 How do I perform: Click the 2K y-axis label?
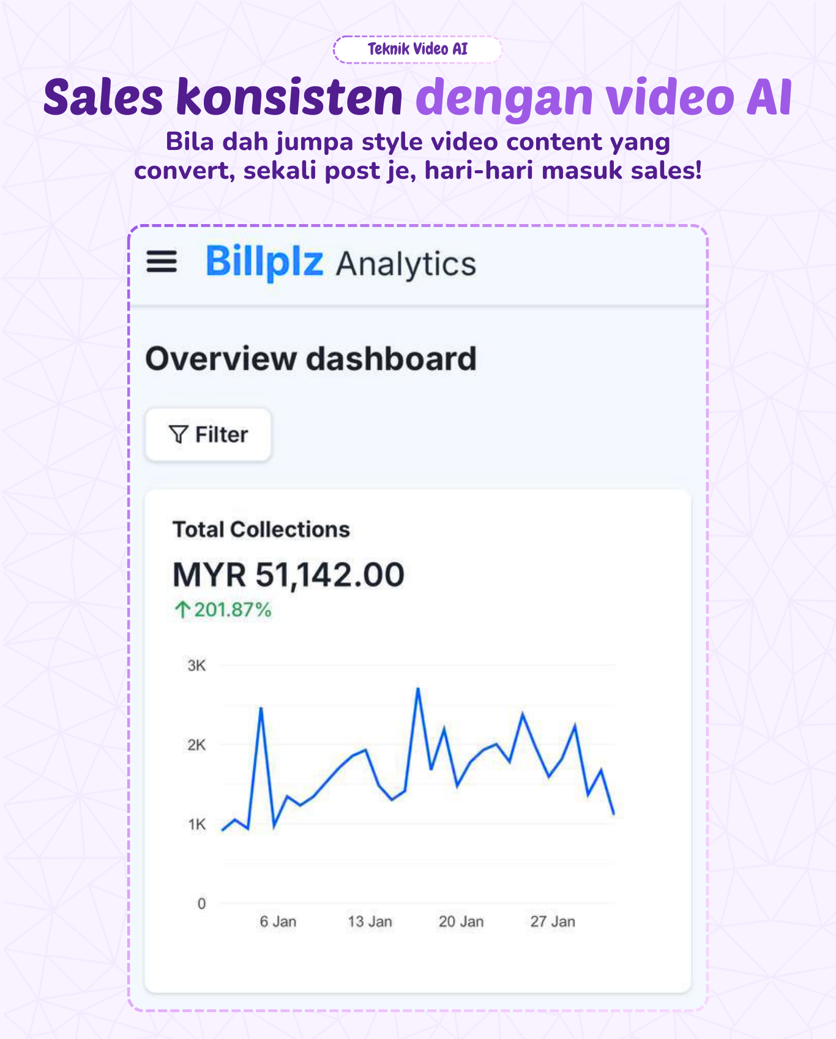coord(196,745)
